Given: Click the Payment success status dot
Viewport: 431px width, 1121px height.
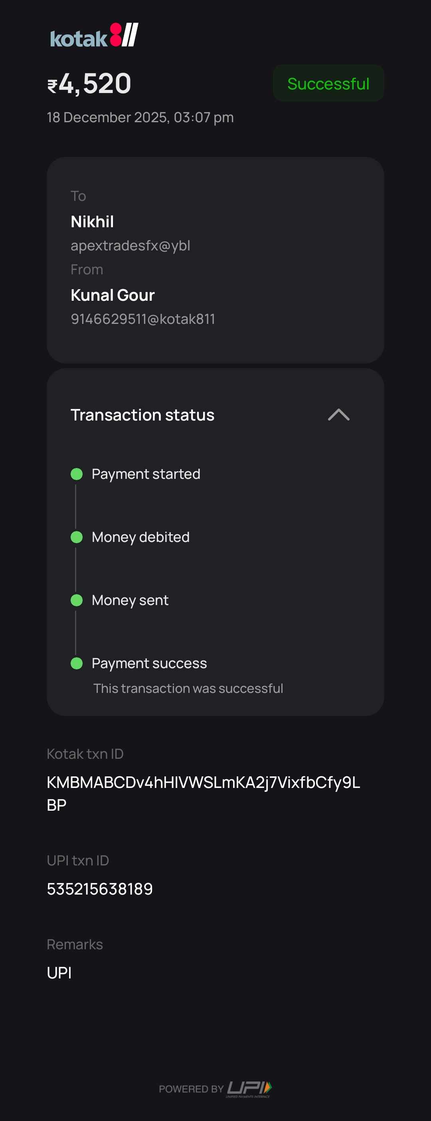Looking at the screenshot, I should 77,663.
